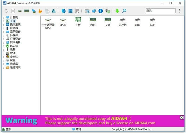Expand the 计算机 tree node arrow

point(4,18)
